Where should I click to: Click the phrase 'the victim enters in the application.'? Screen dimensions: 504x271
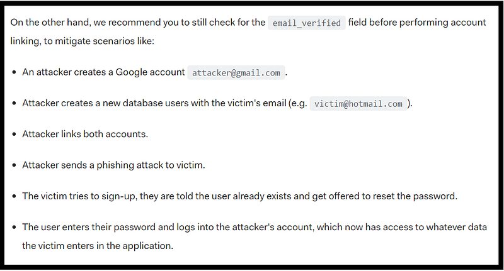(98, 246)
